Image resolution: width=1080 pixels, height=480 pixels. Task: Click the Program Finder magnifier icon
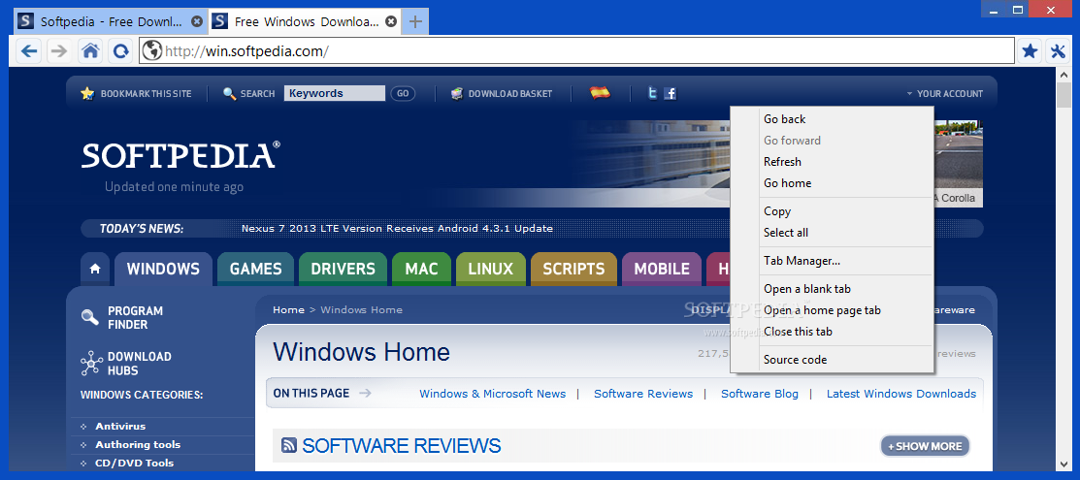[90, 317]
